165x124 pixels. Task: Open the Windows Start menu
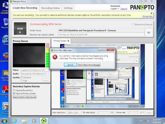click(4, 121)
